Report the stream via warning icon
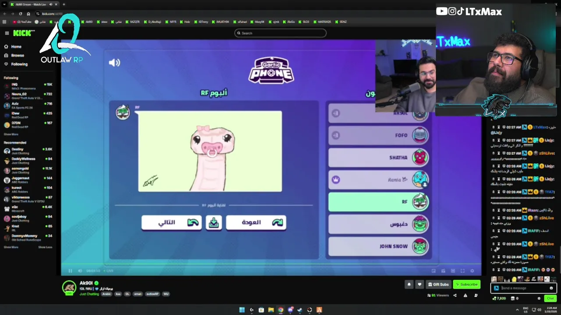This screenshot has height=315, width=561. pos(465,295)
